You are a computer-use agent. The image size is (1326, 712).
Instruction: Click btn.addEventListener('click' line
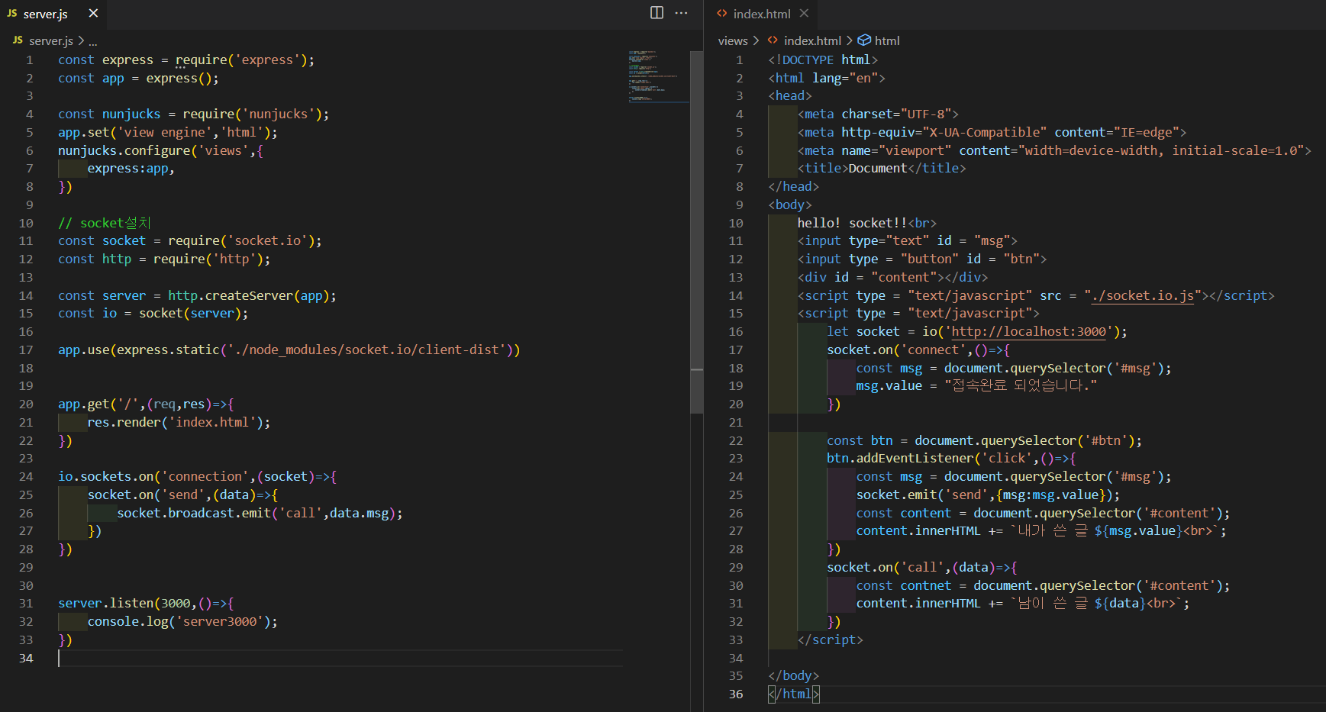(951, 458)
